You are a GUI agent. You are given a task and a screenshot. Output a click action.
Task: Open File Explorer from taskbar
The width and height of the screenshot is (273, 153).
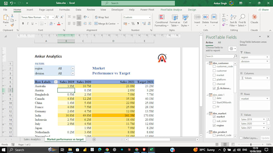point(70,150)
